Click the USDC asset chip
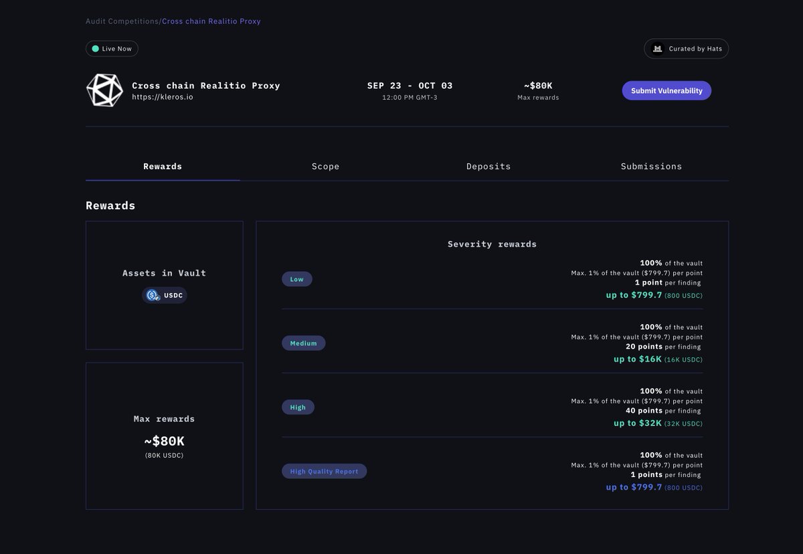 (x=164, y=295)
